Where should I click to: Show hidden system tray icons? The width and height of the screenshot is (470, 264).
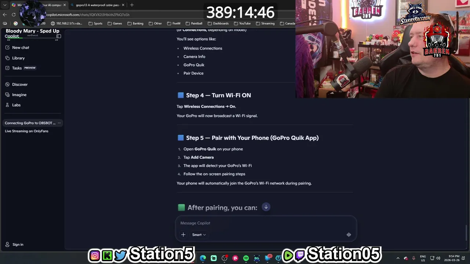[398, 258]
